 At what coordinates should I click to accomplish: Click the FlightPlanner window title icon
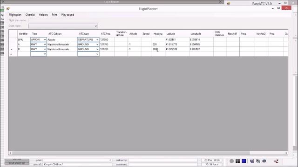[x=8, y=9]
